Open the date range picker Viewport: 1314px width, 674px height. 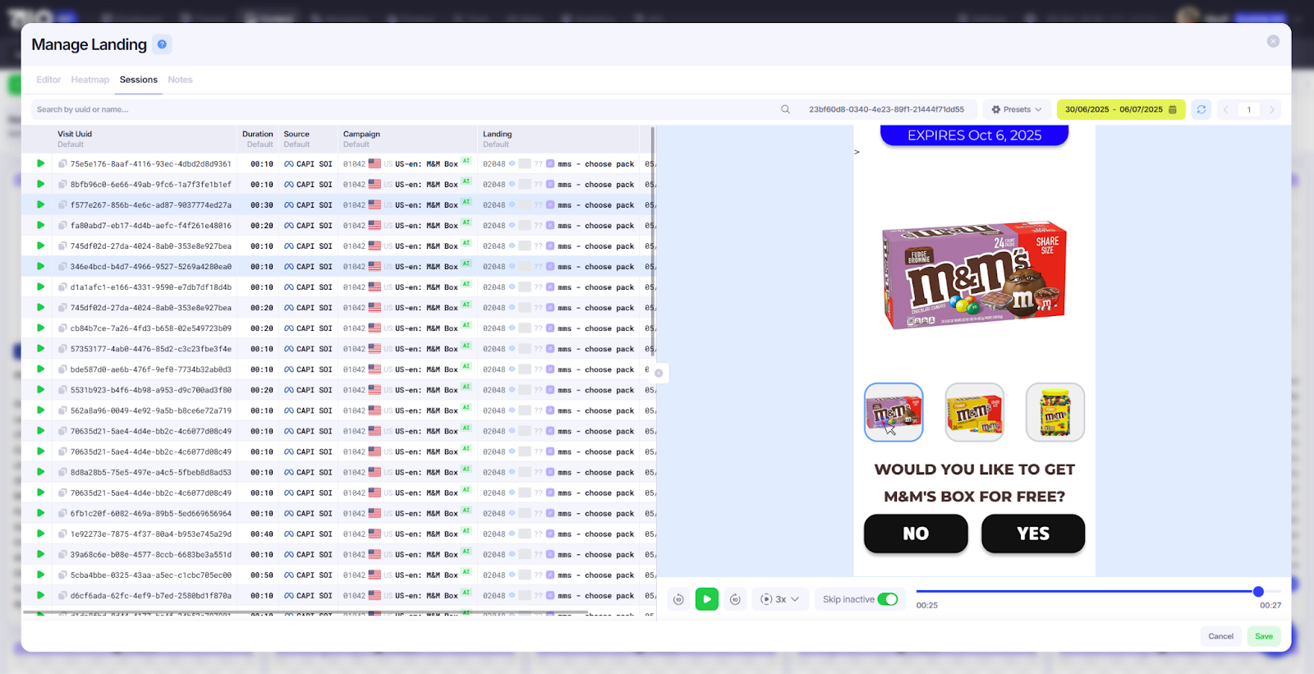click(1120, 109)
